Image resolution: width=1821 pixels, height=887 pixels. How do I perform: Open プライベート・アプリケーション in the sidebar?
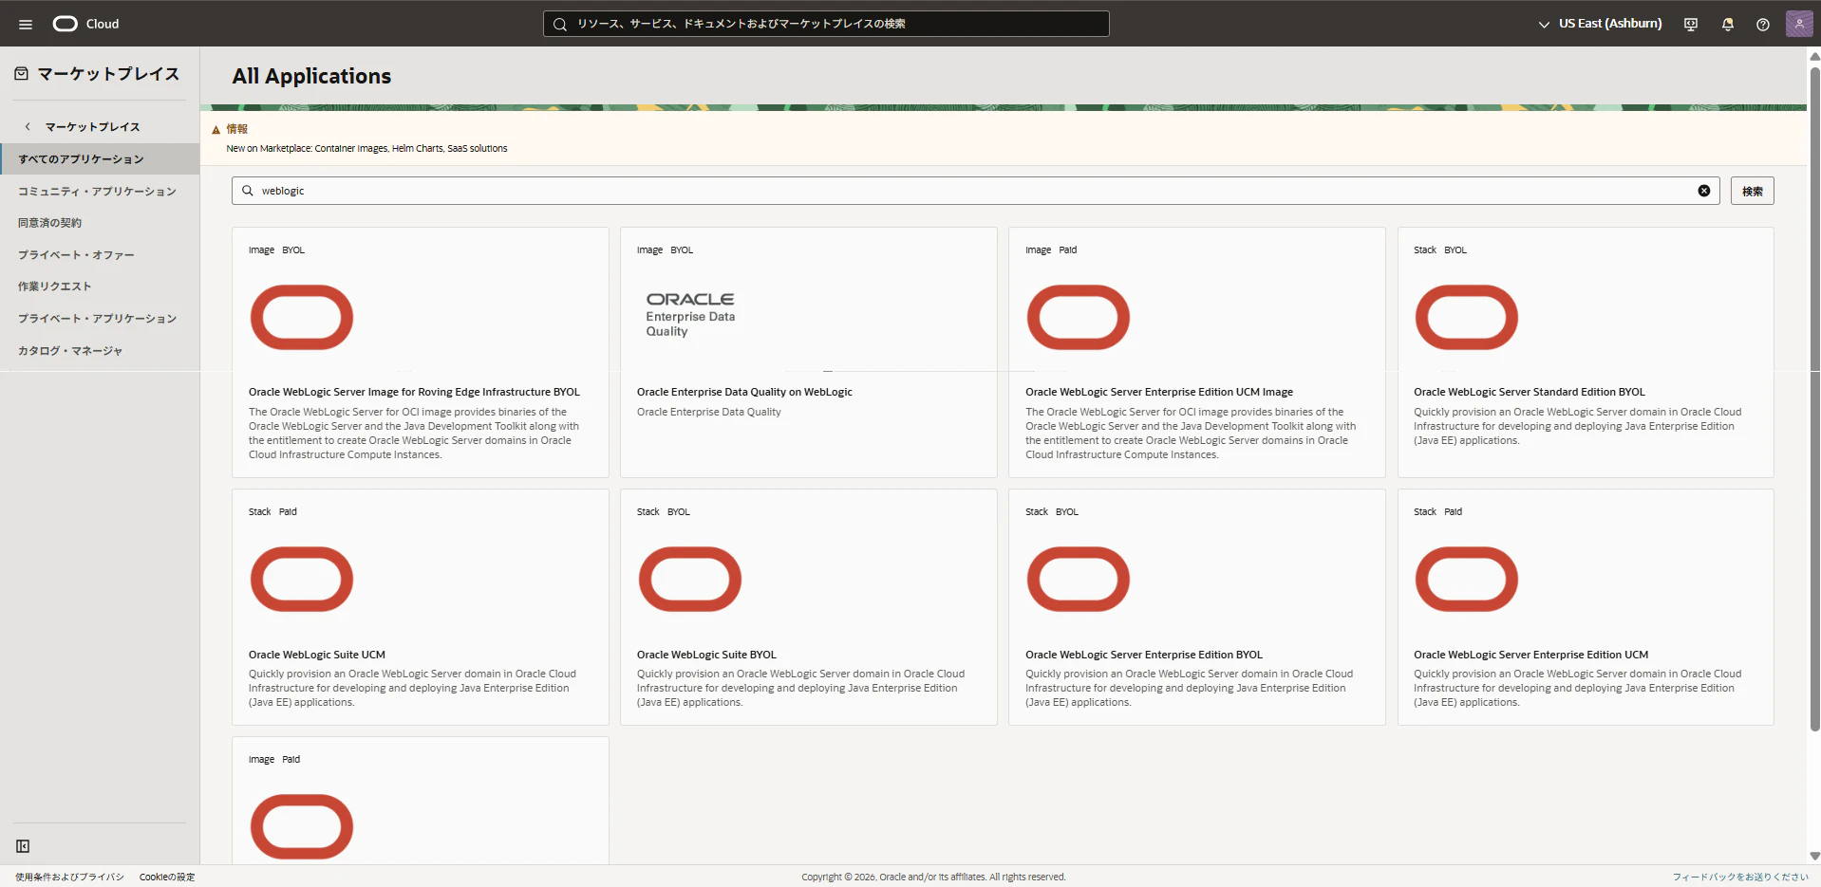tap(97, 319)
